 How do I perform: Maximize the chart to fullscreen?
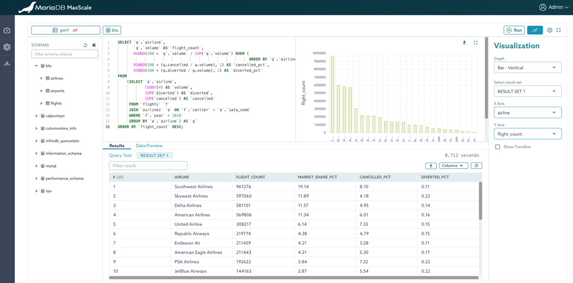(x=475, y=42)
